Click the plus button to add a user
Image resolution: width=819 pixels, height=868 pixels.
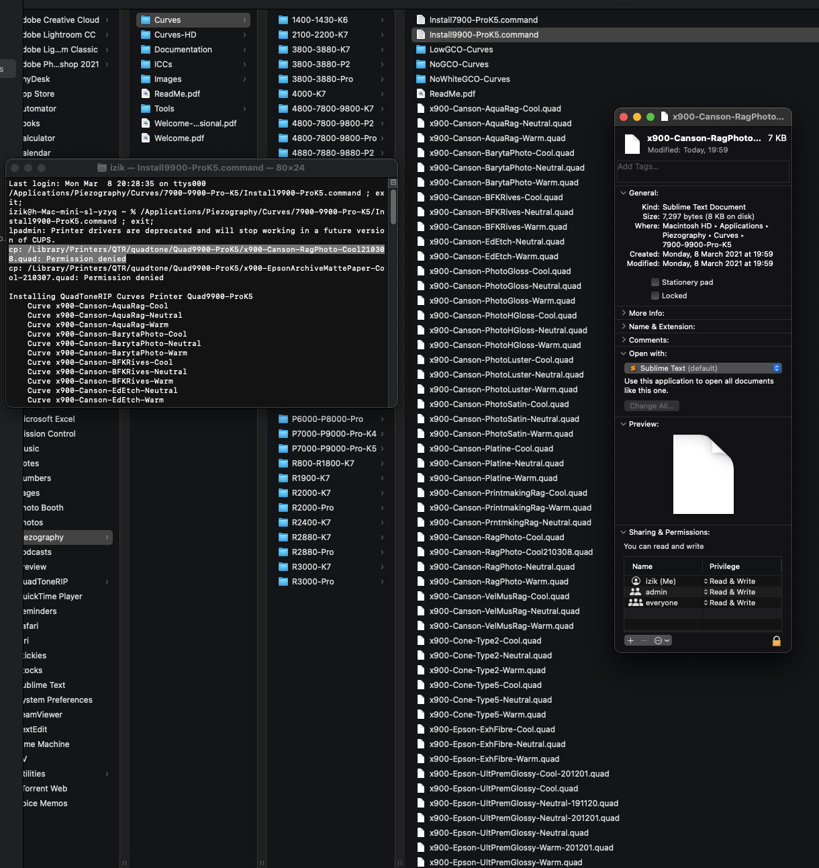[x=630, y=641]
